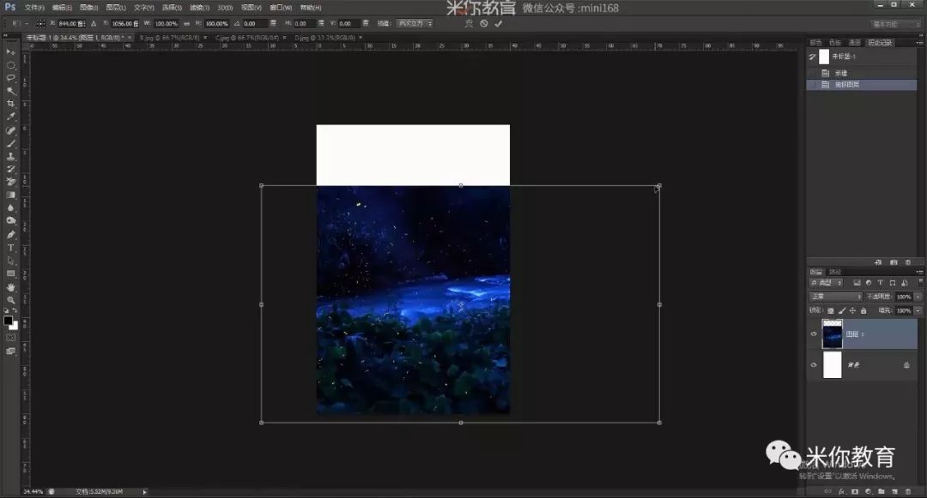The image size is (927, 498).
Task: Expand the layer opacity slider arrow
Action: coord(918,297)
